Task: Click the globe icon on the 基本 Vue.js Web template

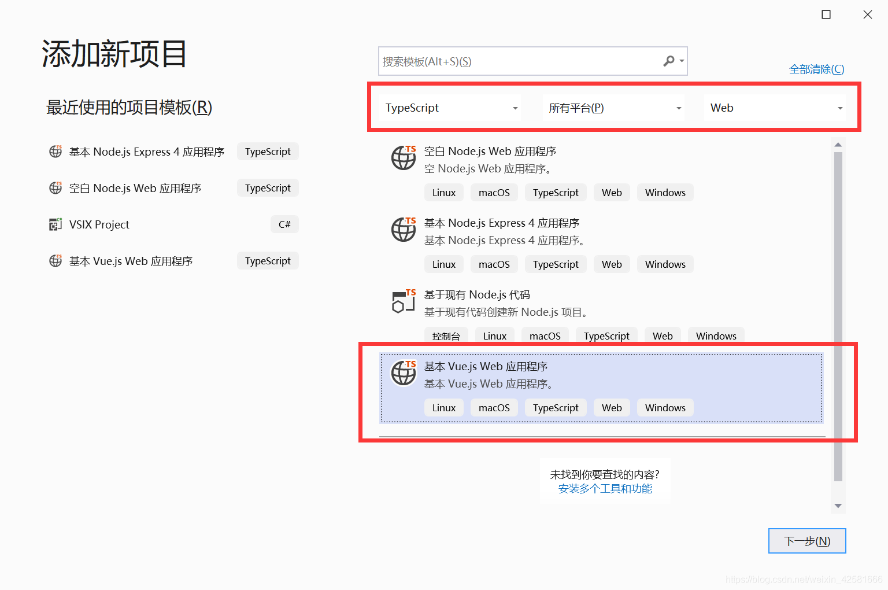Action: coord(404,373)
